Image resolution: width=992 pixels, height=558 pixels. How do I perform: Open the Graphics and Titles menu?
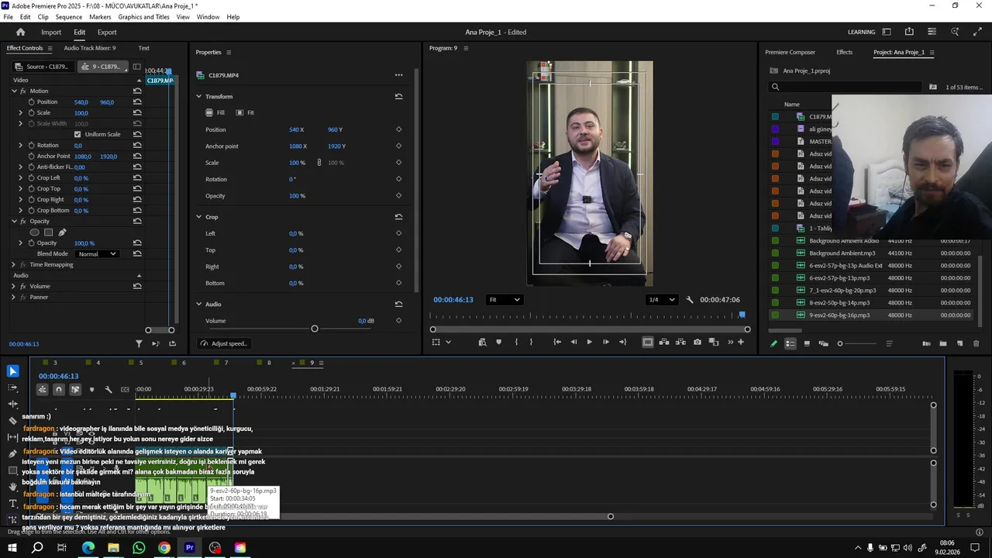click(x=143, y=16)
